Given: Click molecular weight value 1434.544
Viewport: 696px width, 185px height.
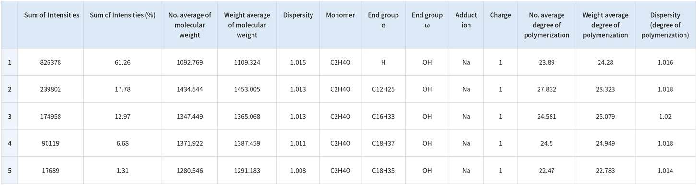Looking at the screenshot, I should (x=189, y=89).
